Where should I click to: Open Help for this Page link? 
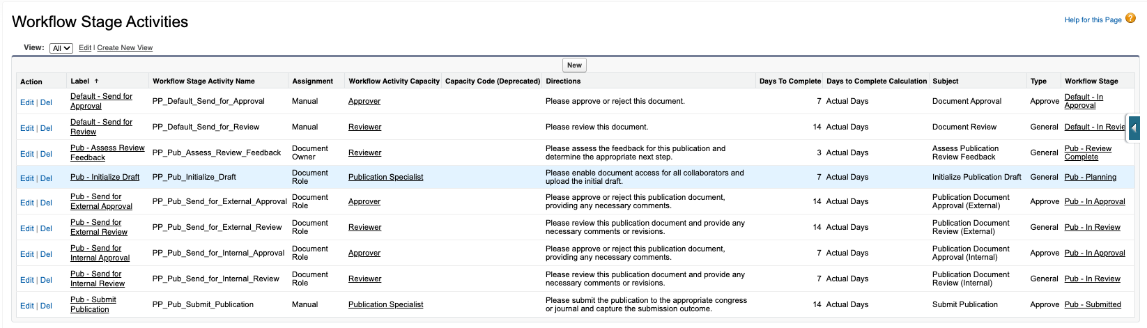(x=1093, y=19)
